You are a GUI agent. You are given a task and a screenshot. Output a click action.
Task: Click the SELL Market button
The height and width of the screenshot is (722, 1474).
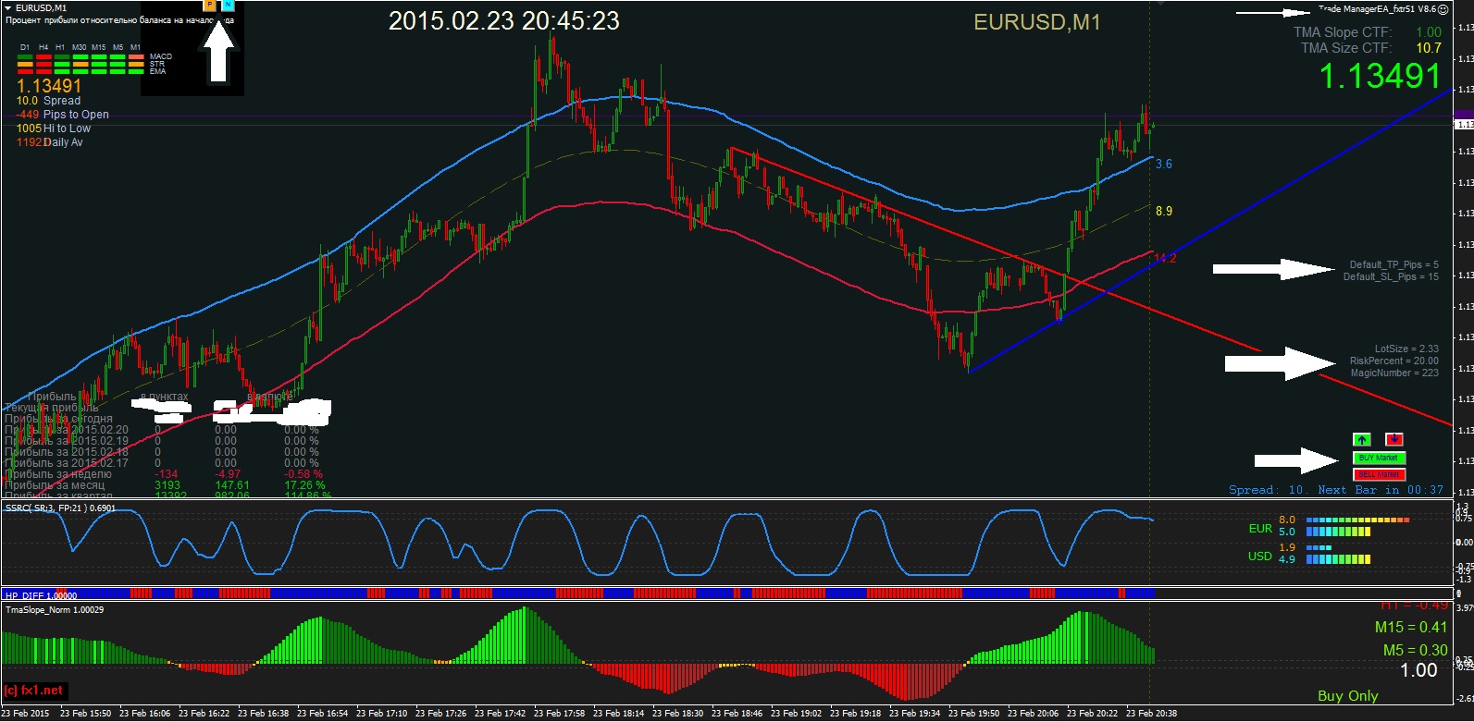1379,474
